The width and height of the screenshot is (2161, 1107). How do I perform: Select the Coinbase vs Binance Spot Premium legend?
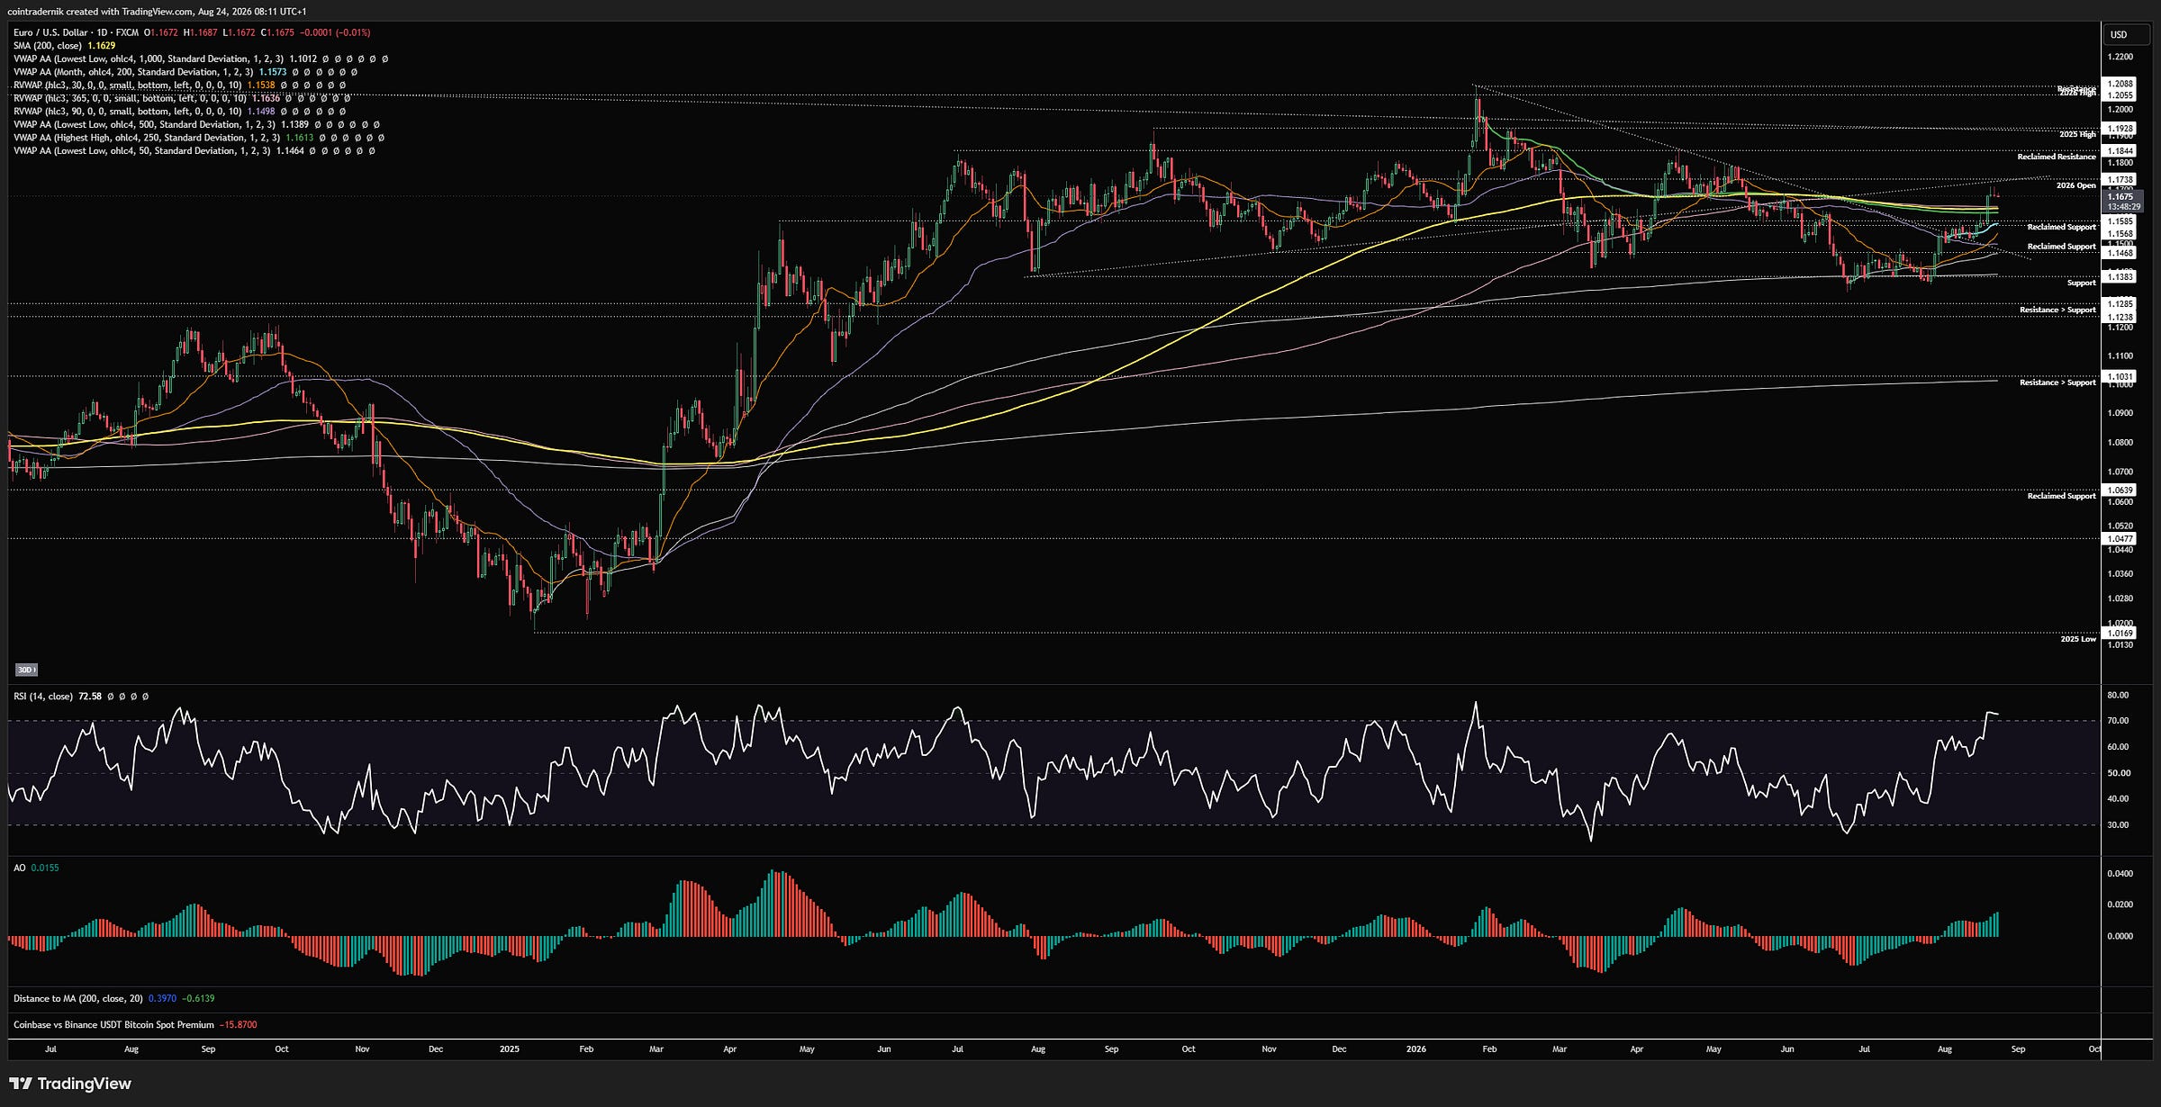114,1025
